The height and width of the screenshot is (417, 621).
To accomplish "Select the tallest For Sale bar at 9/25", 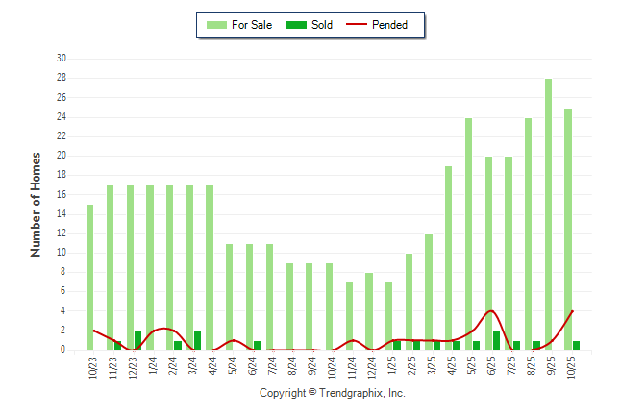I will (x=548, y=213).
